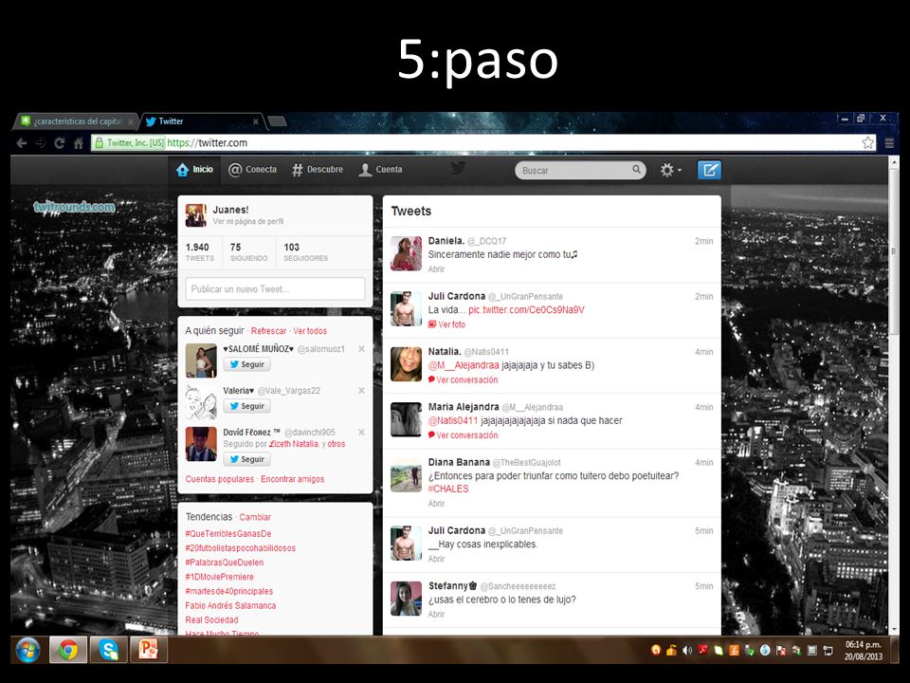Compose a new tweet with blue button
The height and width of the screenshot is (683, 910).
709,170
